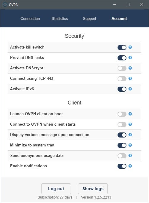This screenshot has height=203, width=149.
Task: Click help icon beside Enable notifications
Action: [130, 166]
